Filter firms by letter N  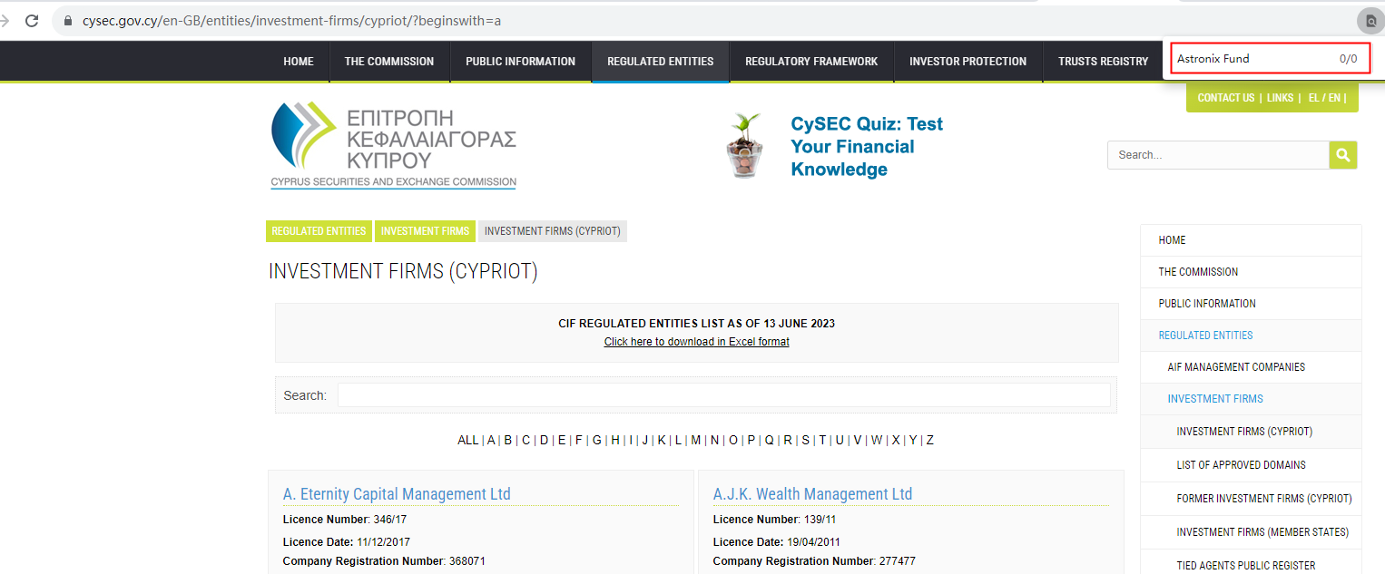[x=714, y=440]
